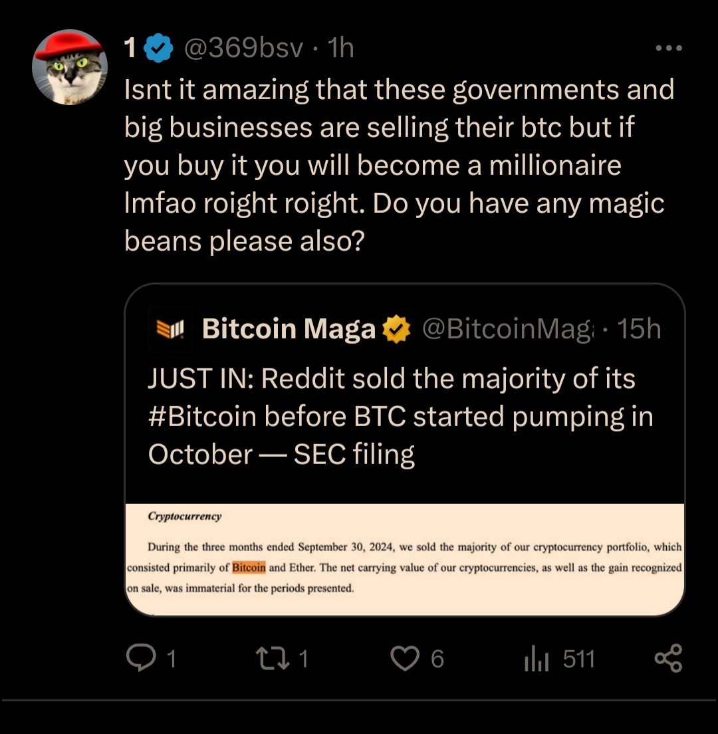Open the main tweet text about magic beans
This screenshot has width=718, height=734.
(x=399, y=165)
